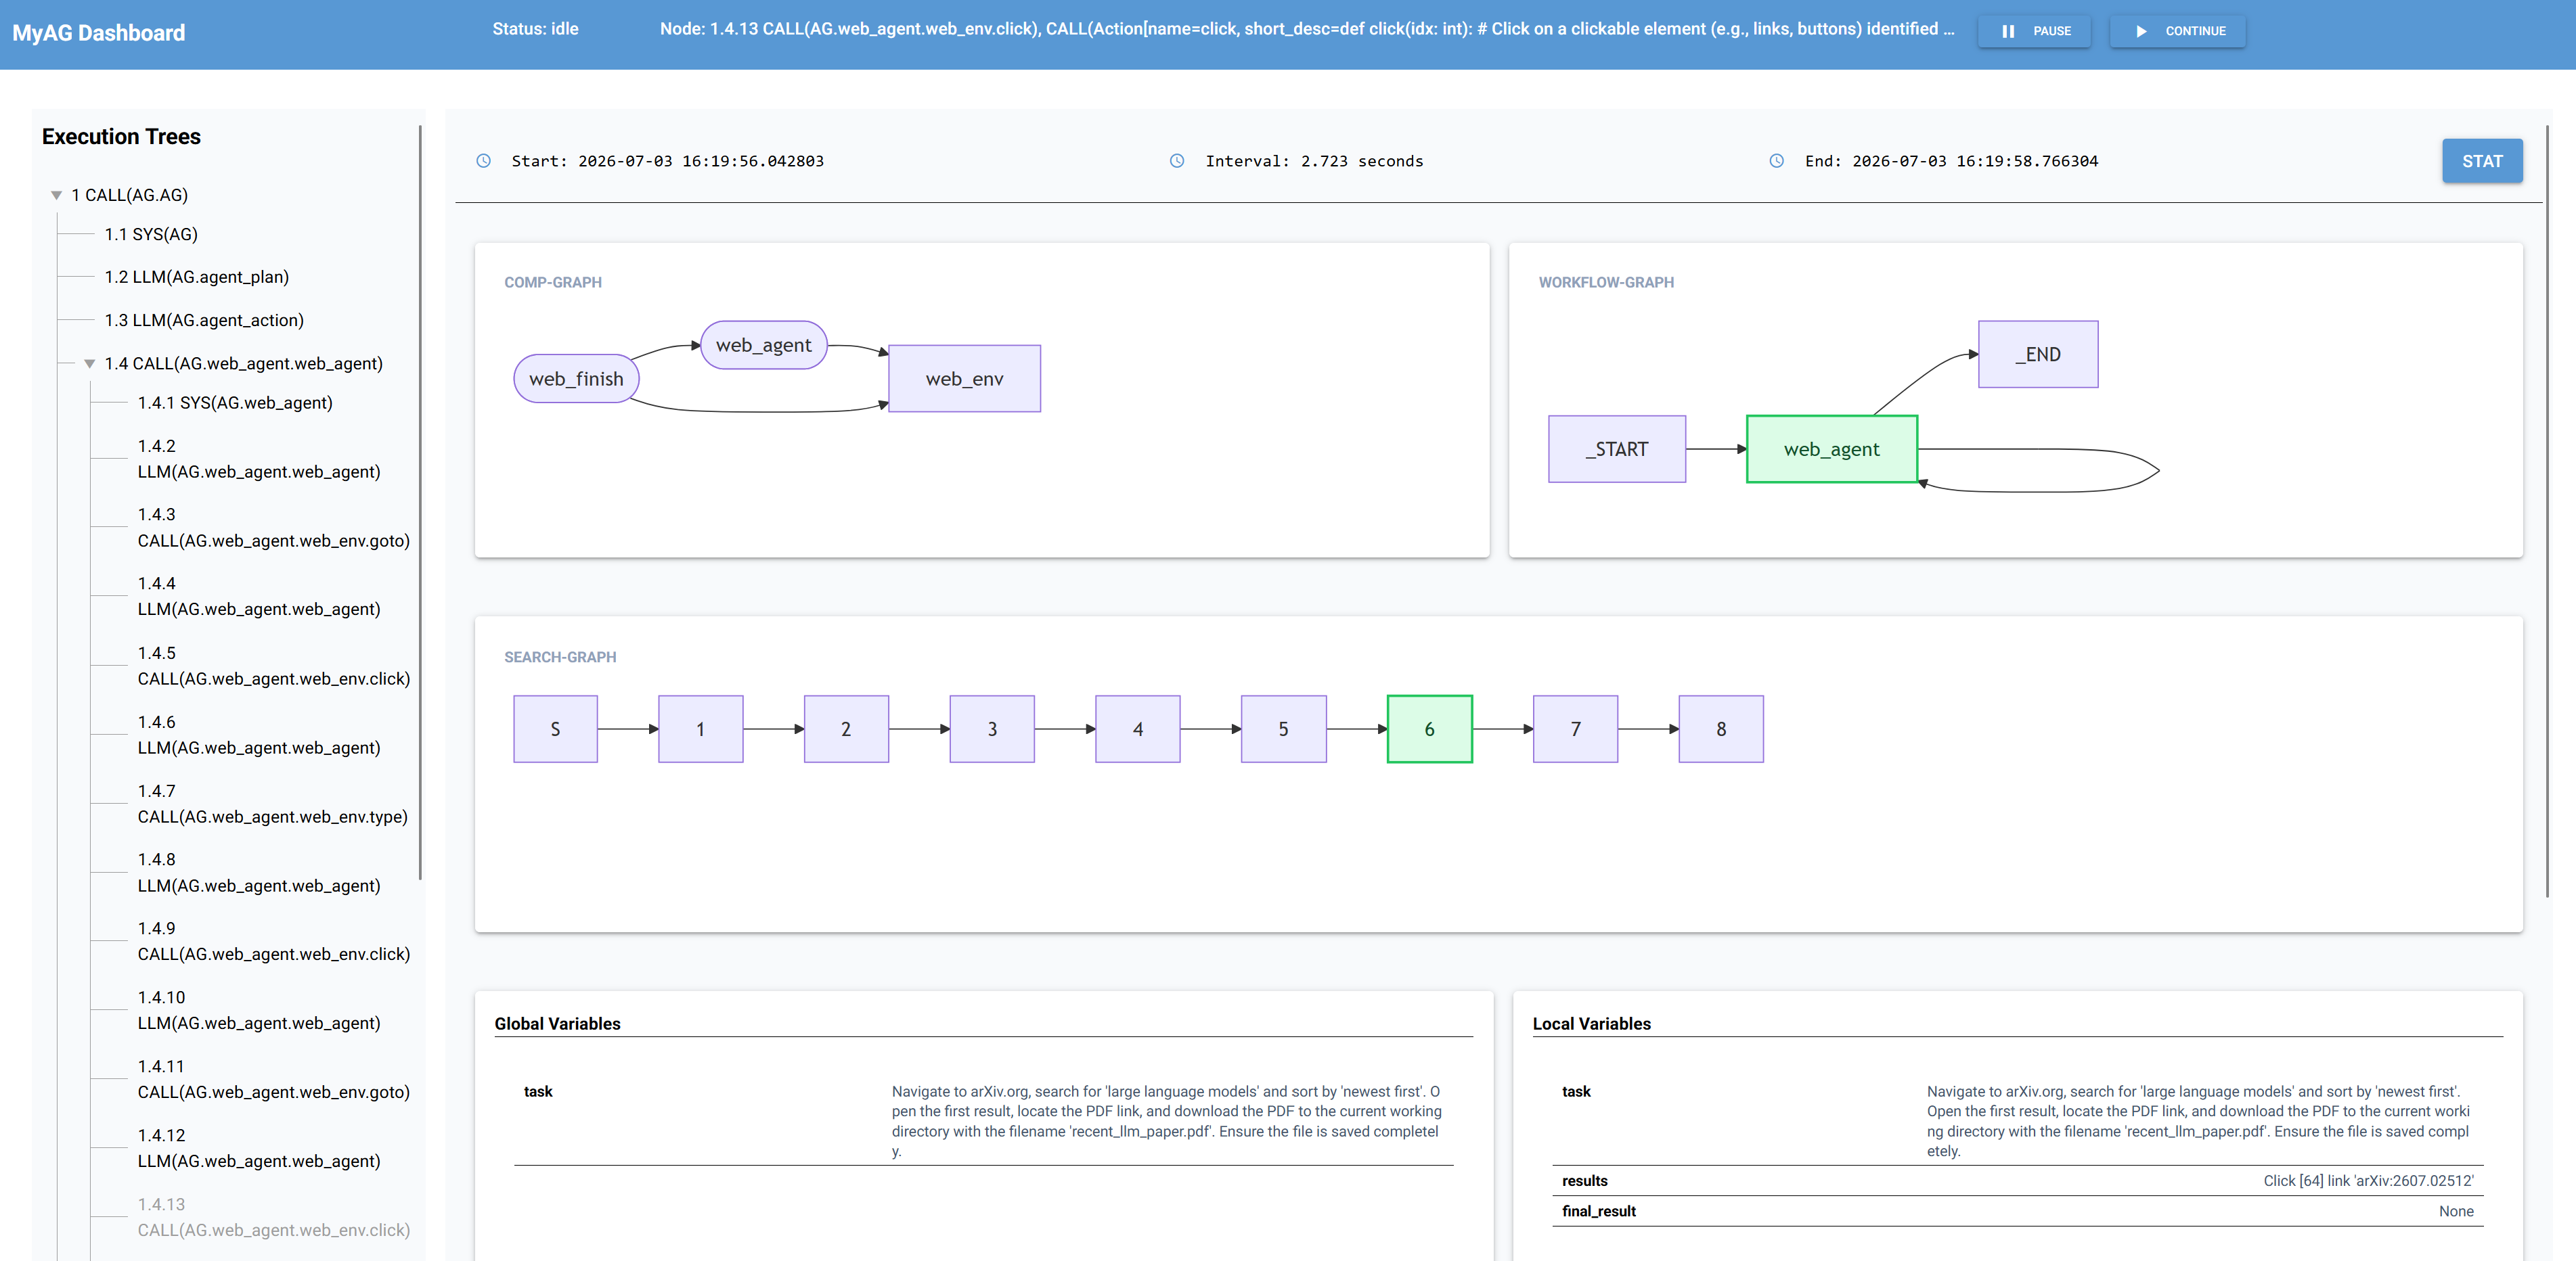Screen dimensions: 2576x1261
Task: Open tree item 1.4.11 web_env.goto call
Action: [274, 1080]
